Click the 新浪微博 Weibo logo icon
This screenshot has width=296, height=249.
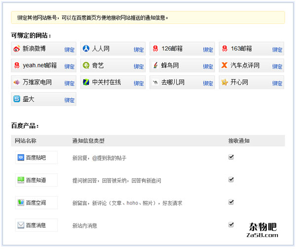pos(17,48)
